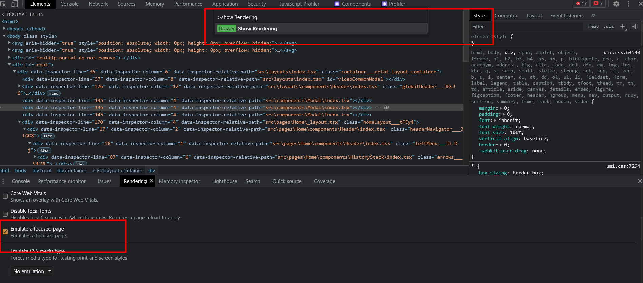Uncheck Emulate a focused page
The image size is (643, 283).
pos(5,232)
